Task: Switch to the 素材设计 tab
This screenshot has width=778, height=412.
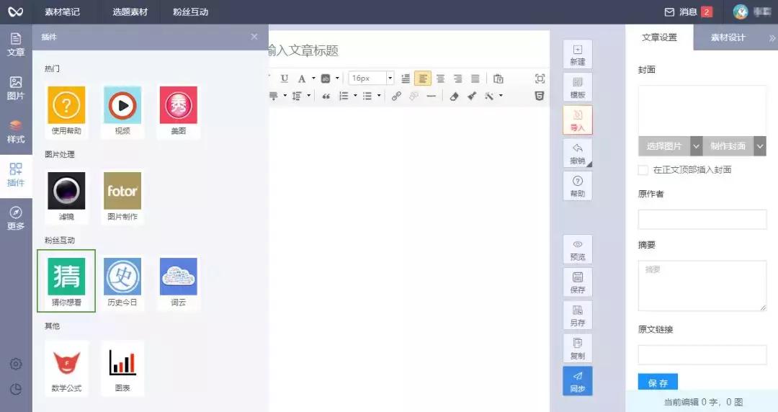Action: (728, 37)
